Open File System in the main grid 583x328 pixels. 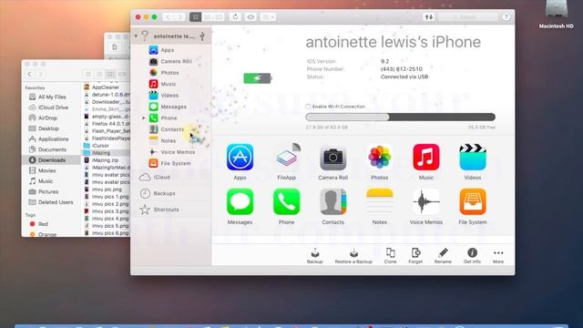pos(473,202)
